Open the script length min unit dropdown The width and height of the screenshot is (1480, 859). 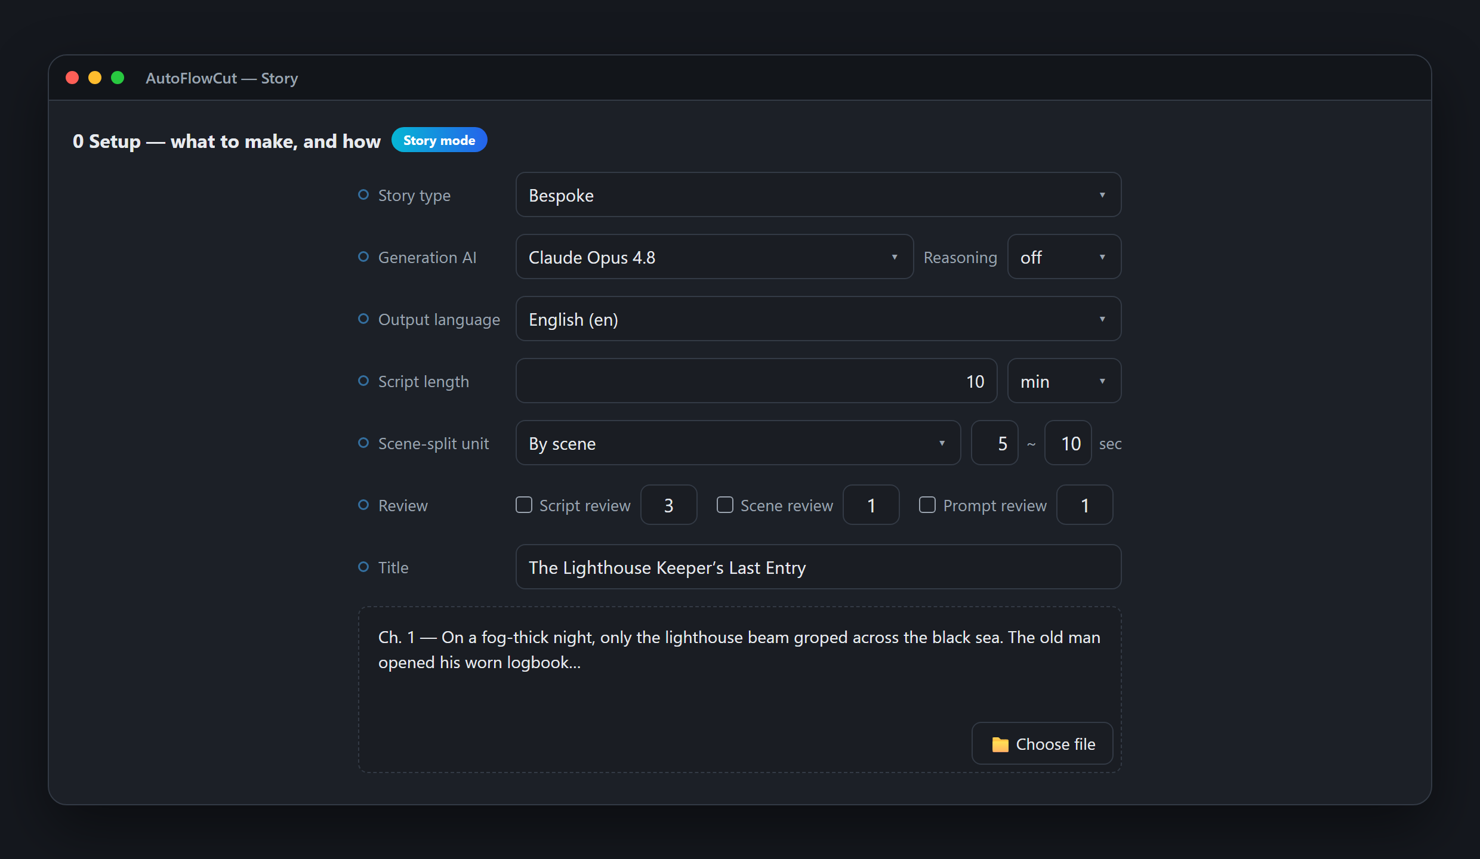click(1064, 381)
